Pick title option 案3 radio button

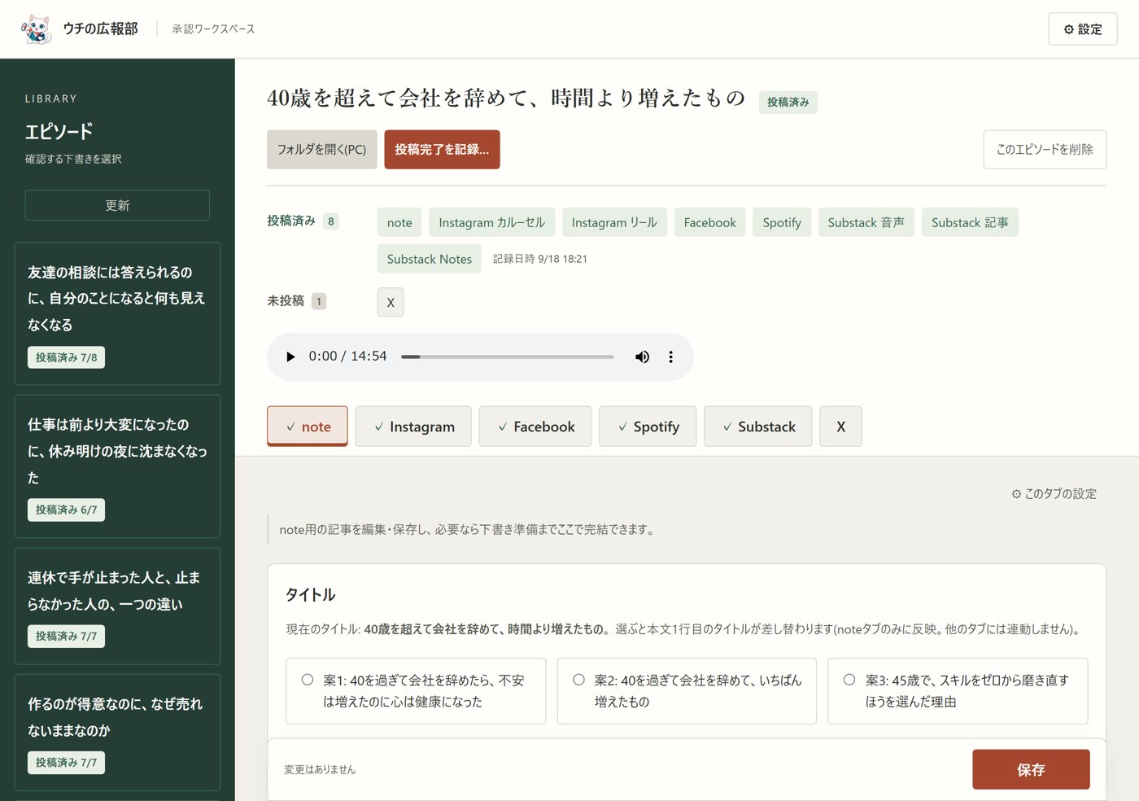click(849, 680)
